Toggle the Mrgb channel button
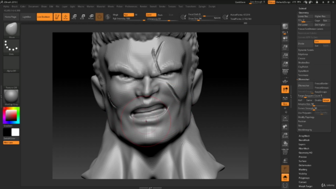Image resolution: width=336 pixels, height=189 pixels. [115, 15]
